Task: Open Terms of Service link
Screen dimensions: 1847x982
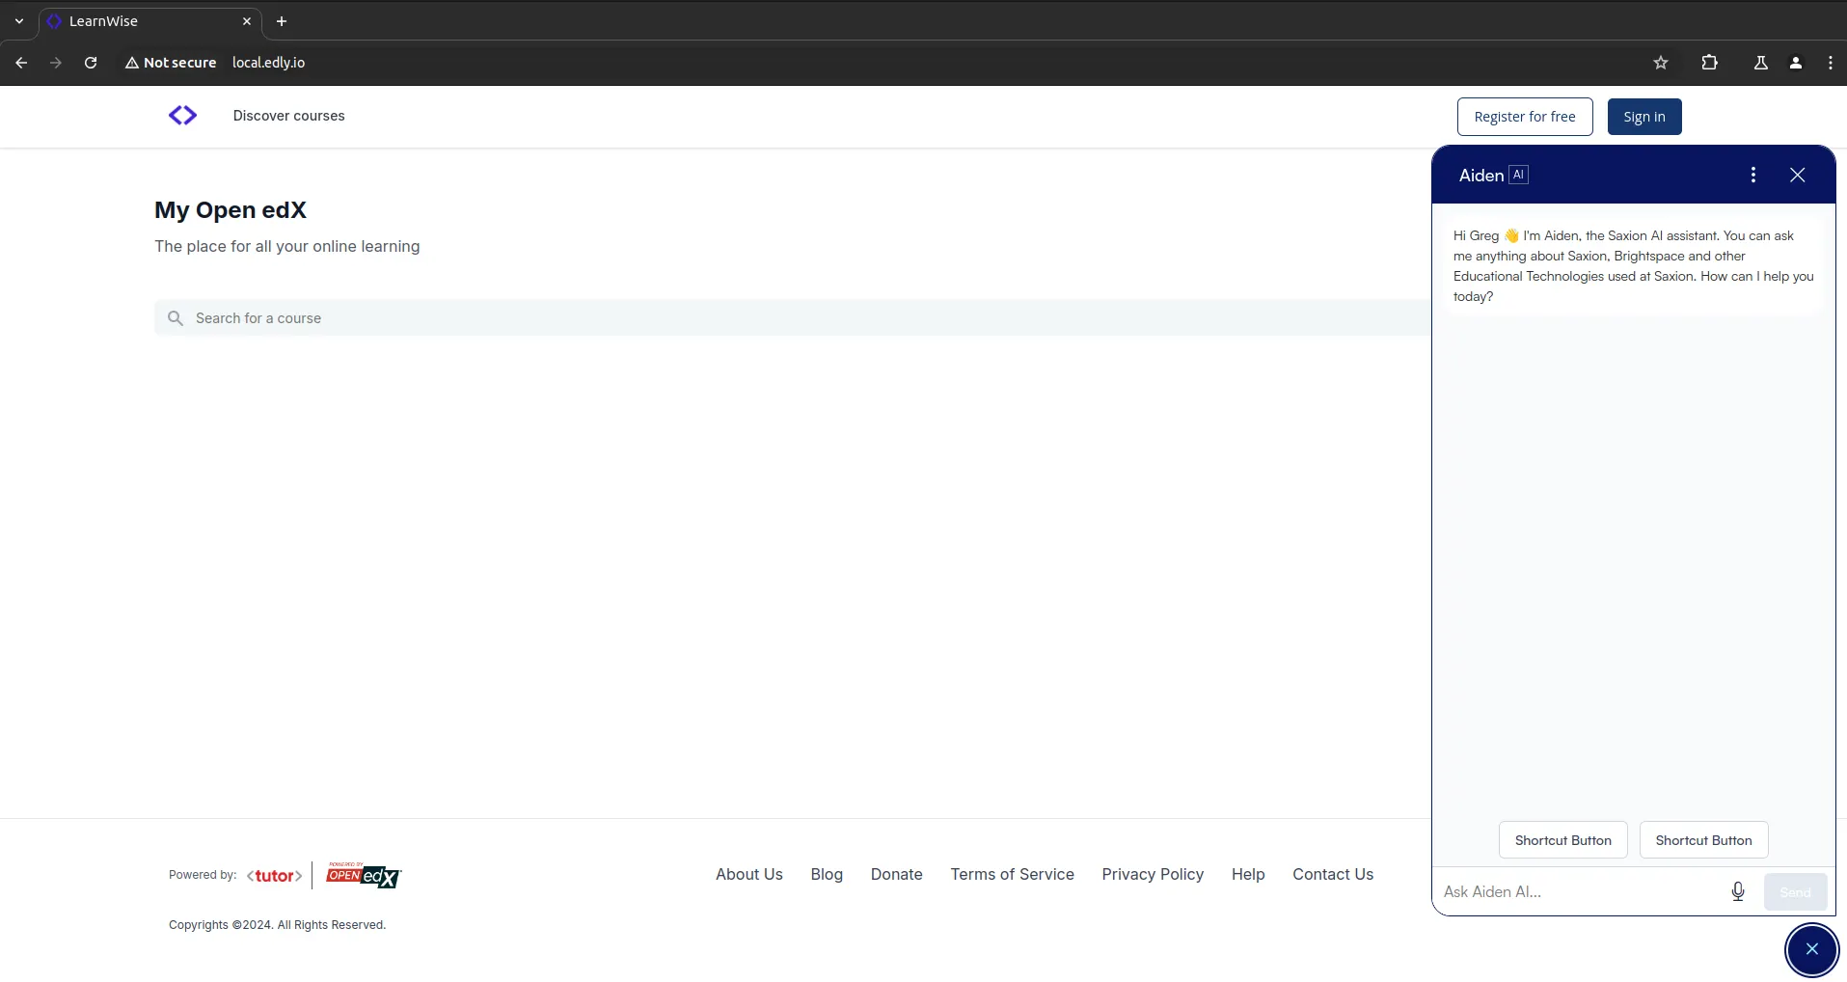Action: click(x=1013, y=874)
